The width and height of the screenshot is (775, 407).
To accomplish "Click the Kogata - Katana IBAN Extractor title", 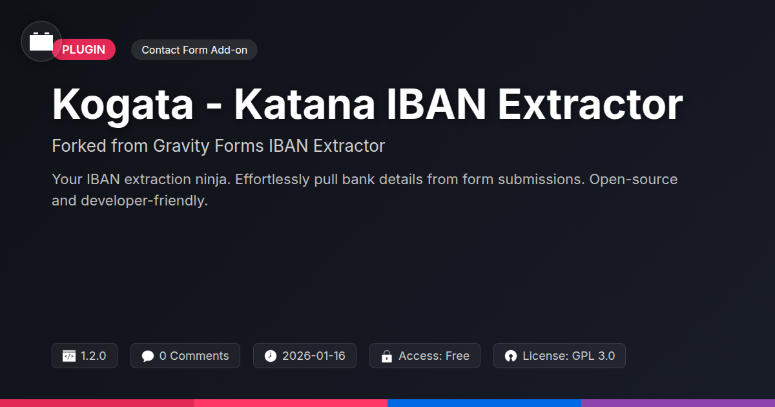I will tap(367, 104).
